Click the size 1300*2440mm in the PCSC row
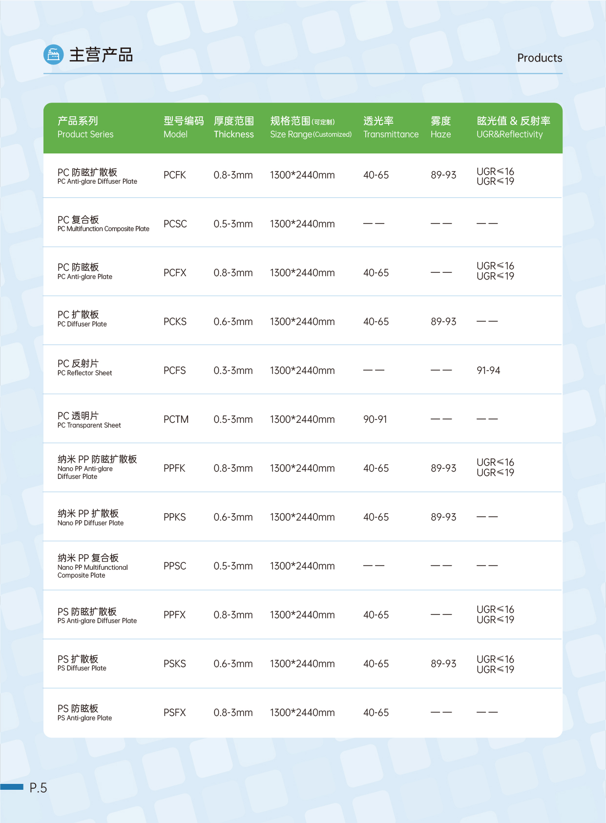 [302, 224]
